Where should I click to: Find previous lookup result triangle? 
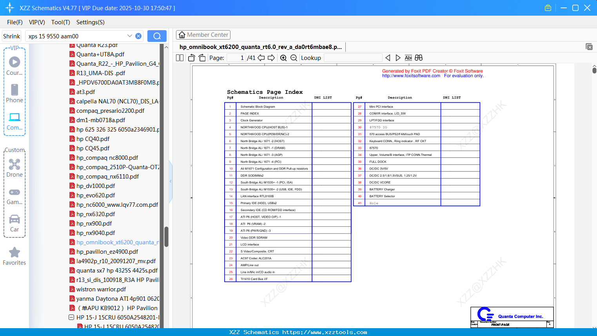[x=388, y=58]
